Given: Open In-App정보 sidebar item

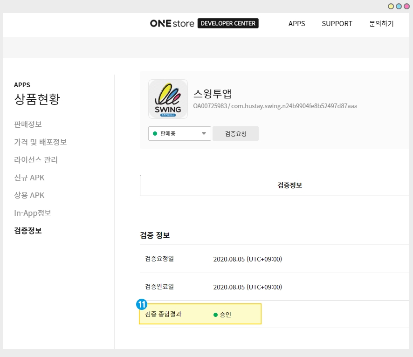Looking at the screenshot, I should click(33, 213).
